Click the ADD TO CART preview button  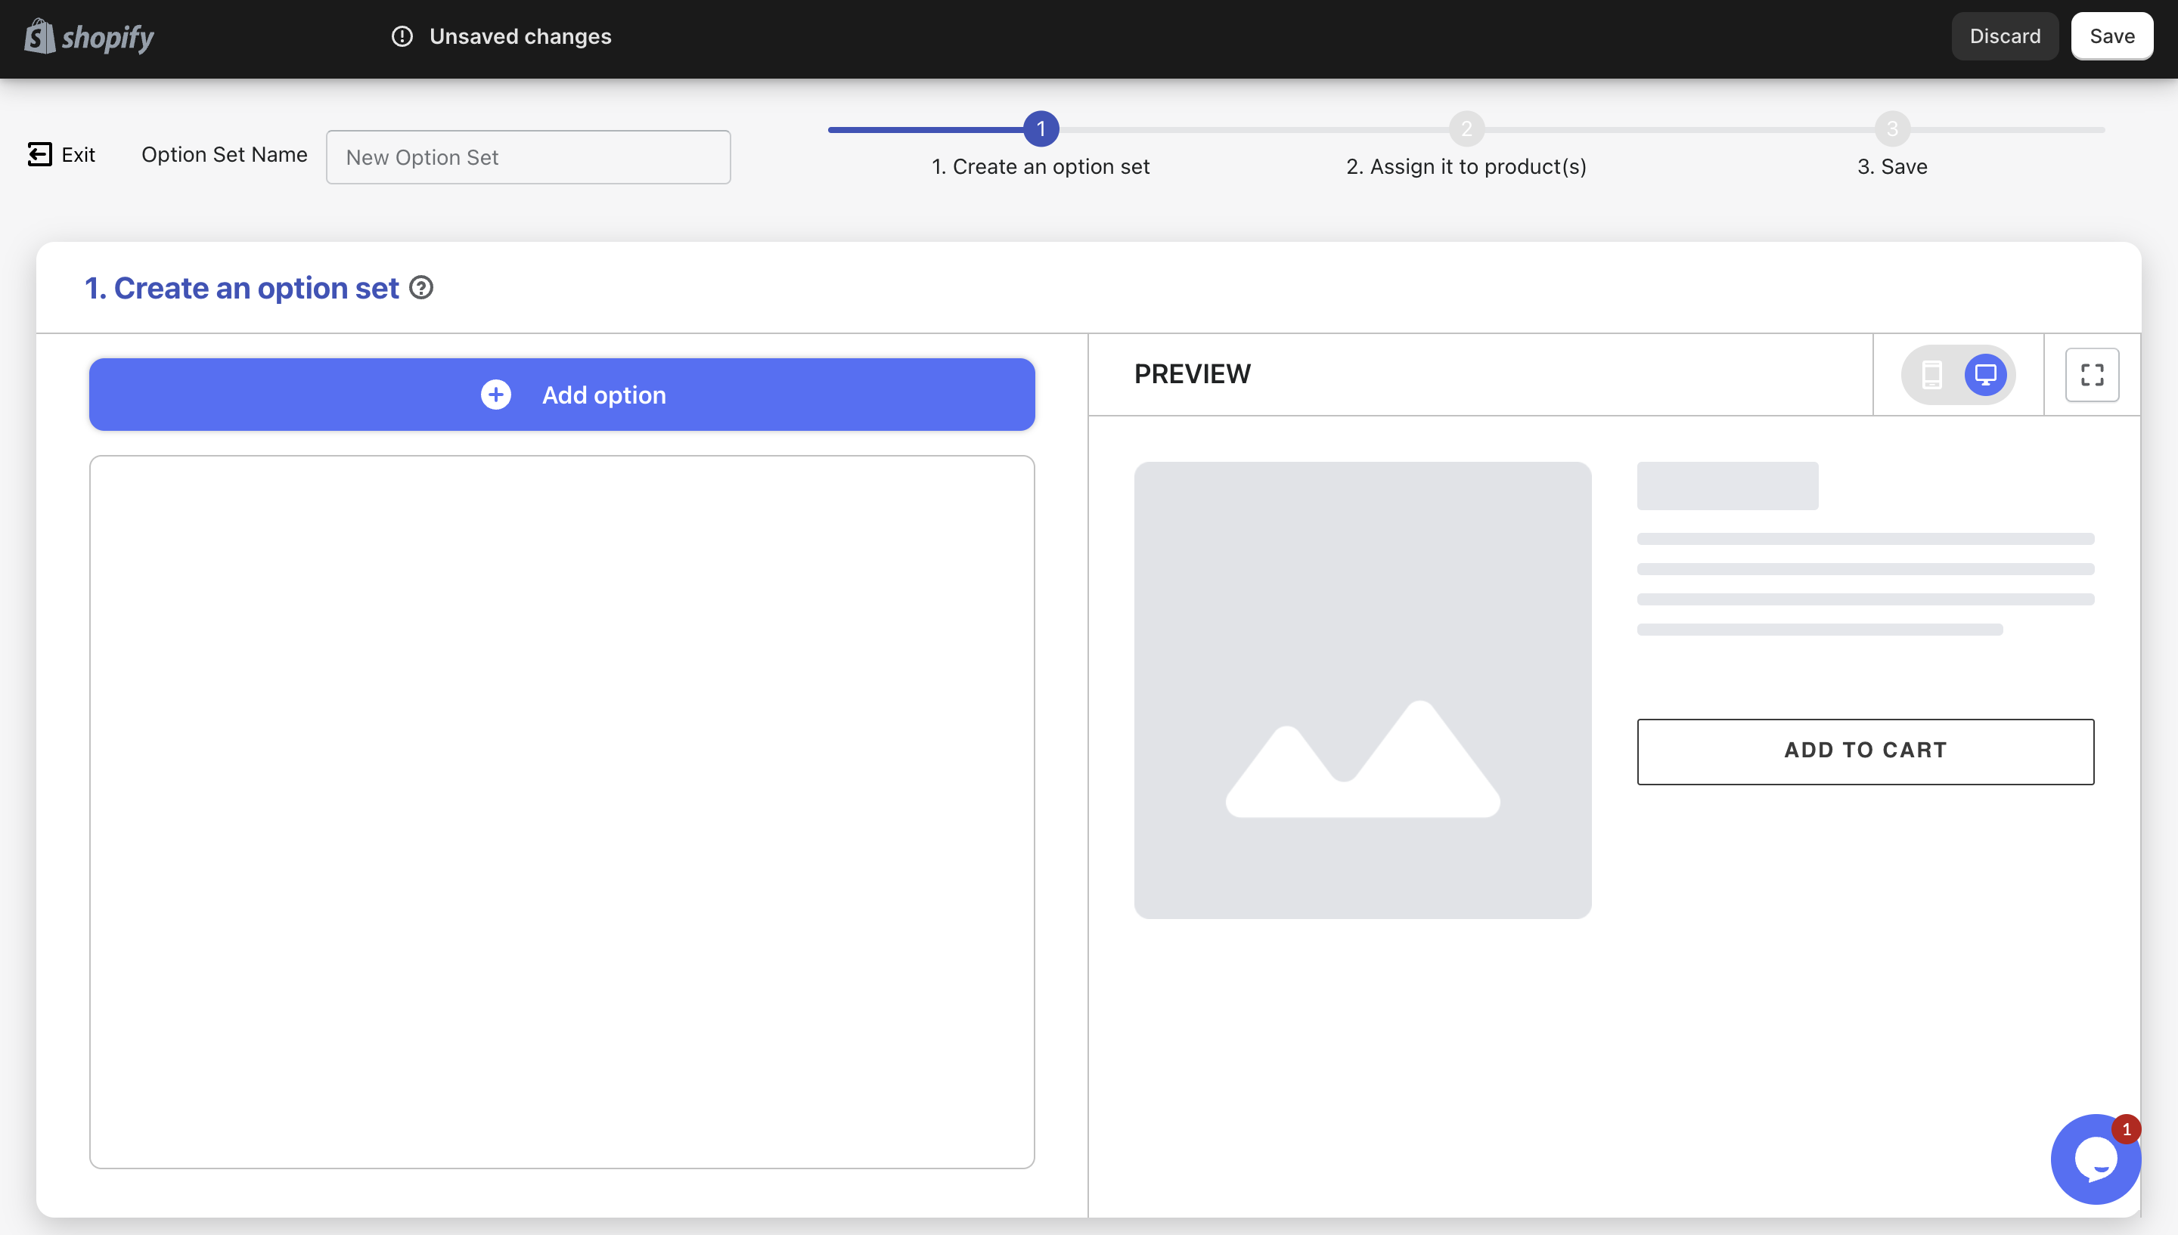click(x=1866, y=751)
